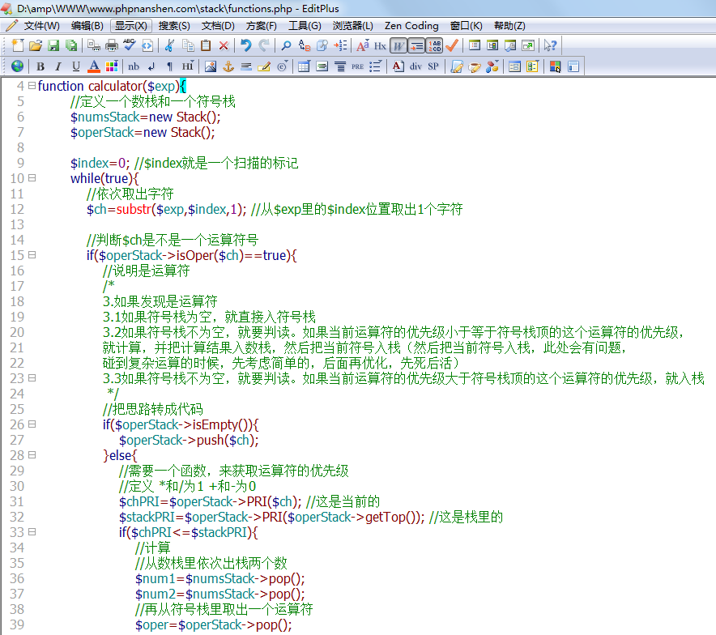Copy selection to clipboard
Screen dimensions: 716x635
[188, 45]
